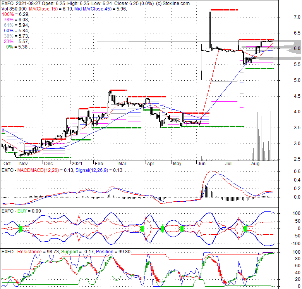
Task: Click the 'MA(Close,15) = 6.19' legend text
Action: click(x=51, y=9)
